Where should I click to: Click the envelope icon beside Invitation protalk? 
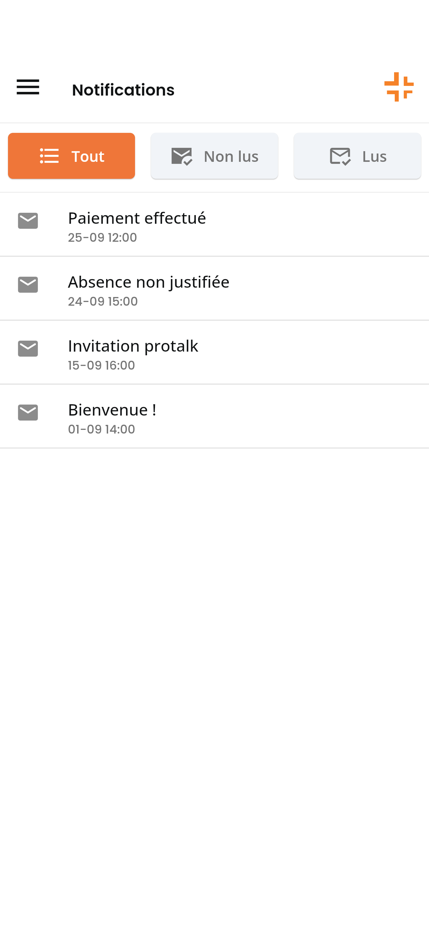[x=28, y=349]
